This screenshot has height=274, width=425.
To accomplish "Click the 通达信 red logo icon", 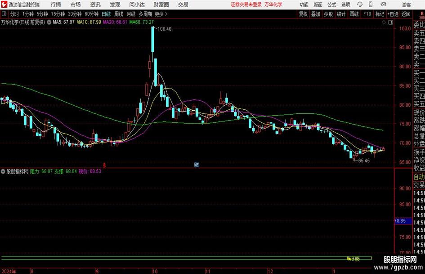I will click(x=4, y=4).
